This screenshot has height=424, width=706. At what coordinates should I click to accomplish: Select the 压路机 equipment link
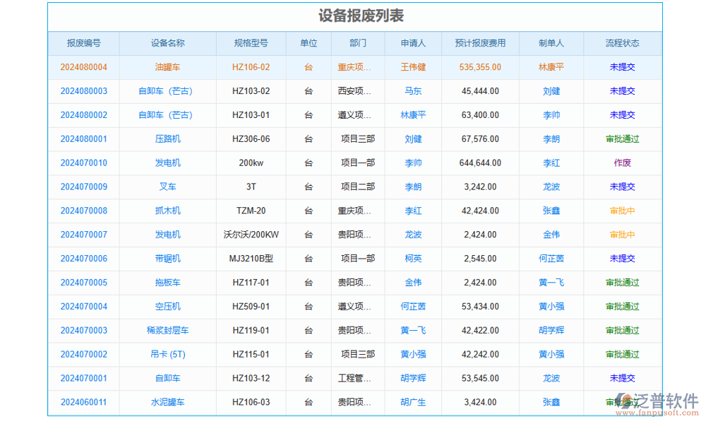pyautogui.click(x=168, y=139)
